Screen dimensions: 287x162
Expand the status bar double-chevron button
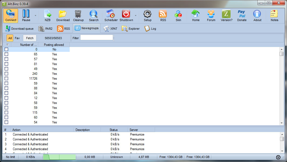278,157
